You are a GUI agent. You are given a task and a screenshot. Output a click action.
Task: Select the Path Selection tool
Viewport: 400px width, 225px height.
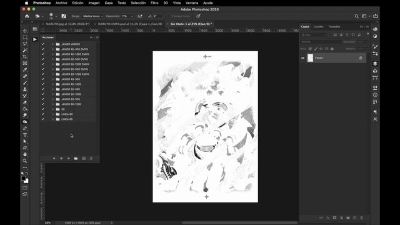25,141
